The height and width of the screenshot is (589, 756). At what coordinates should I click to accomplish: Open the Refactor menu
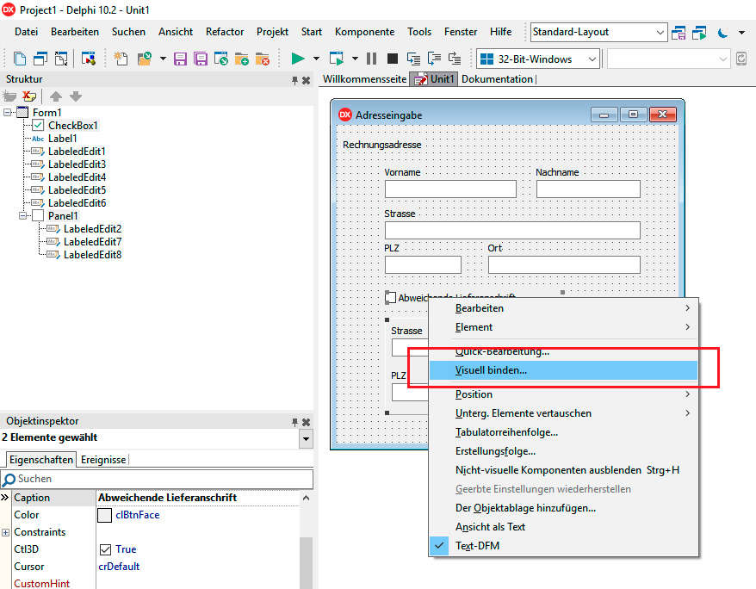click(x=225, y=32)
